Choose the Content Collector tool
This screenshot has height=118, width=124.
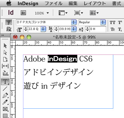click(x=5, y=73)
